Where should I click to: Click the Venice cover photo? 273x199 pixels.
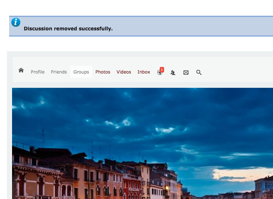[143, 143]
